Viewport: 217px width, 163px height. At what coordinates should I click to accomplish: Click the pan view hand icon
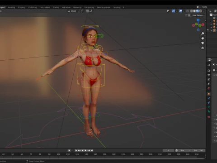(203, 38)
